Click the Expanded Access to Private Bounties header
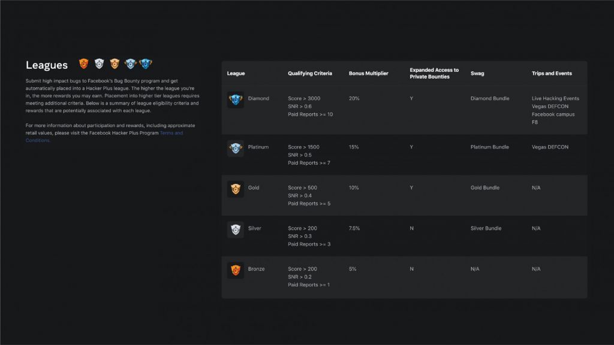The height and width of the screenshot is (345, 614). click(434, 73)
